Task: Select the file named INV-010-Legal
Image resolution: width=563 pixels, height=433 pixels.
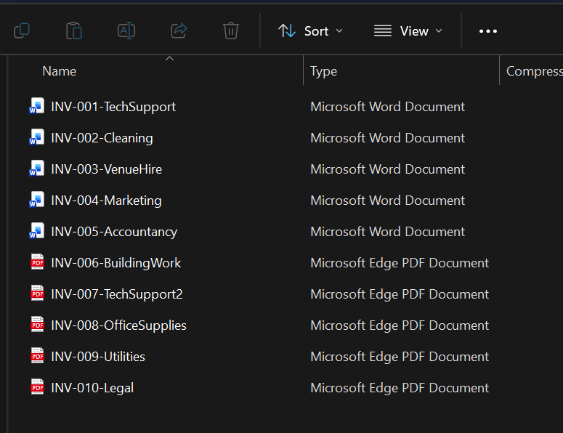Action: pyautogui.click(x=92, y=388)
